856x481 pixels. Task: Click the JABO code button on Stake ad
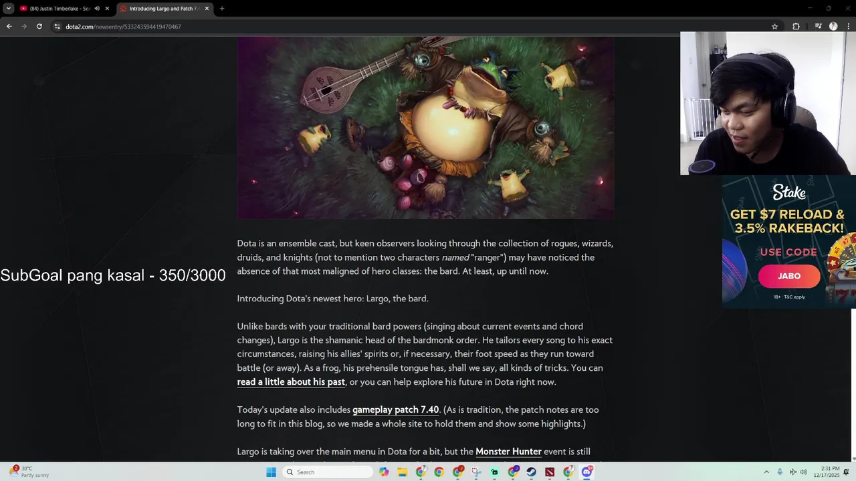(x=789, y=276)
